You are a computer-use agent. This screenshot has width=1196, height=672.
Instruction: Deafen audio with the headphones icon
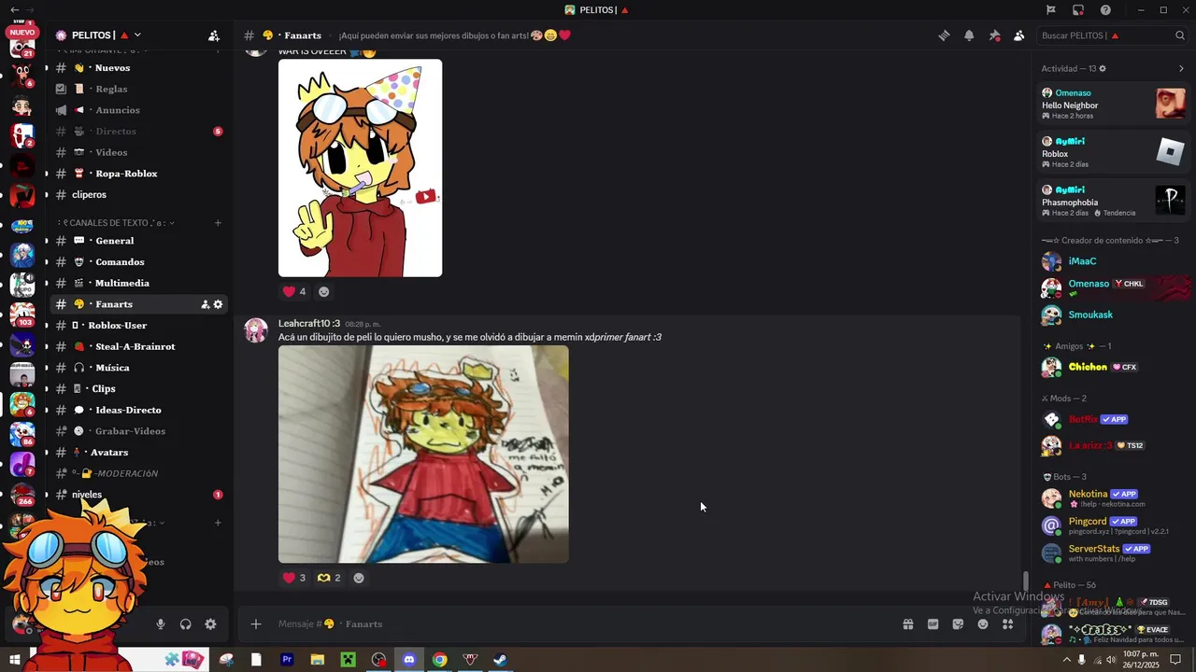pos(185,624)
